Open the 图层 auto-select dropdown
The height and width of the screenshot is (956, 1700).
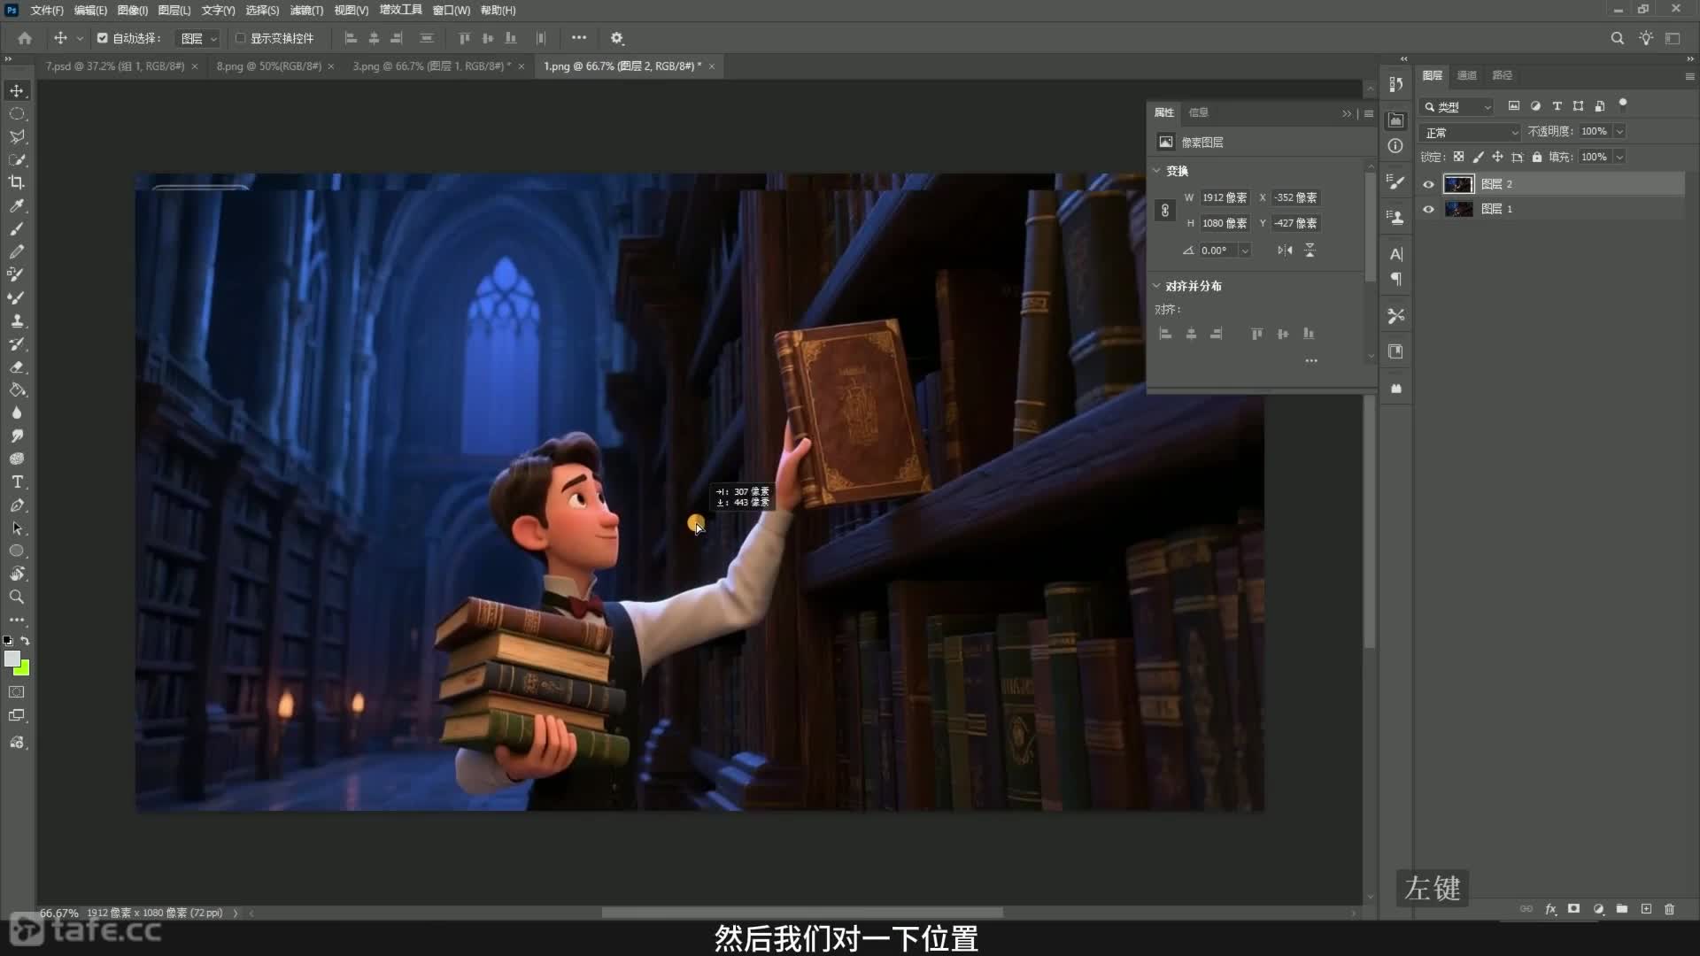click(x=197, y=38)
